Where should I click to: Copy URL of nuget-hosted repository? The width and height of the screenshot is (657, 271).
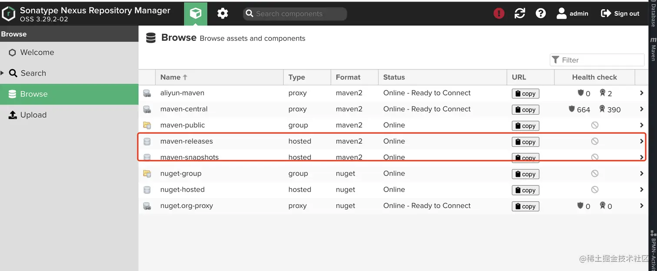point(525,190)
